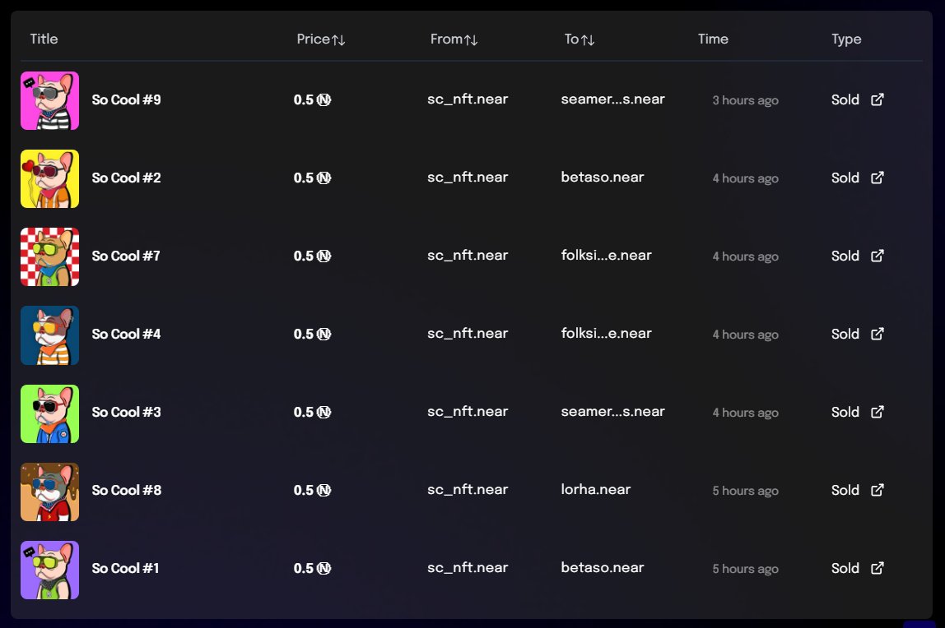Click the 0.5 price of So Cool #4

tap(312, 334)
